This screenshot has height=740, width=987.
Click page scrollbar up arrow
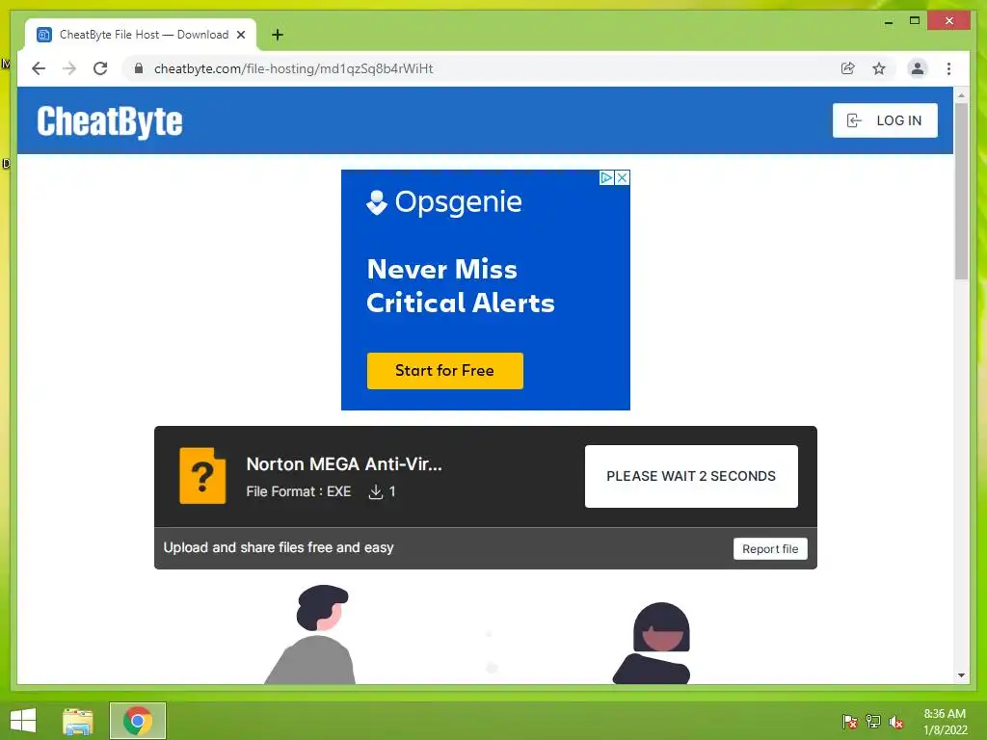tap(961, 95)
